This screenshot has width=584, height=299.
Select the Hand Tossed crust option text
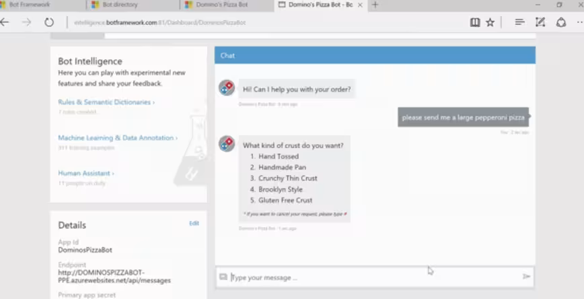point(279,157)
